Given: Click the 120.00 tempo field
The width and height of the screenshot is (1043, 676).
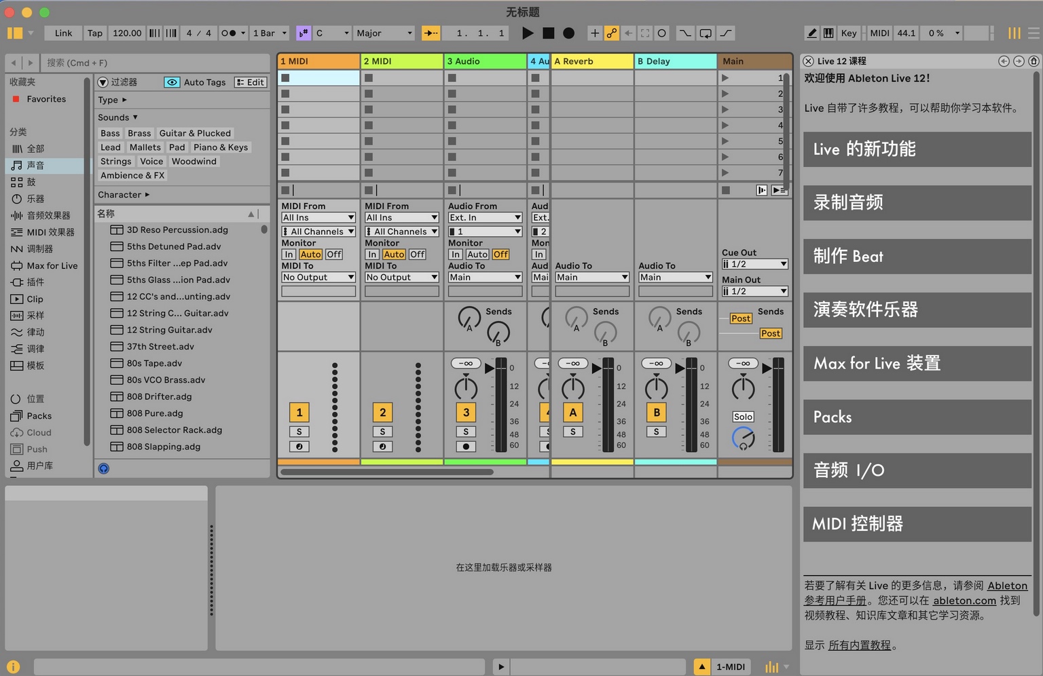Looking at the screenshot, I should click(127, 33).
